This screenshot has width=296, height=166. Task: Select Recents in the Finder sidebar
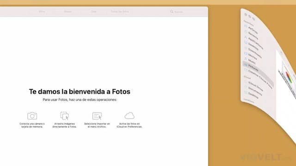253,36
